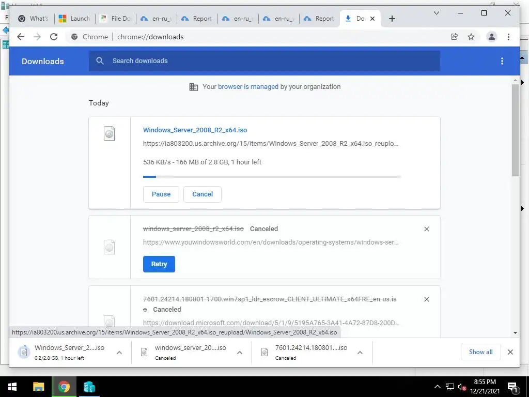
Task: Switch to the What's tab
Action: coord(34,19)
